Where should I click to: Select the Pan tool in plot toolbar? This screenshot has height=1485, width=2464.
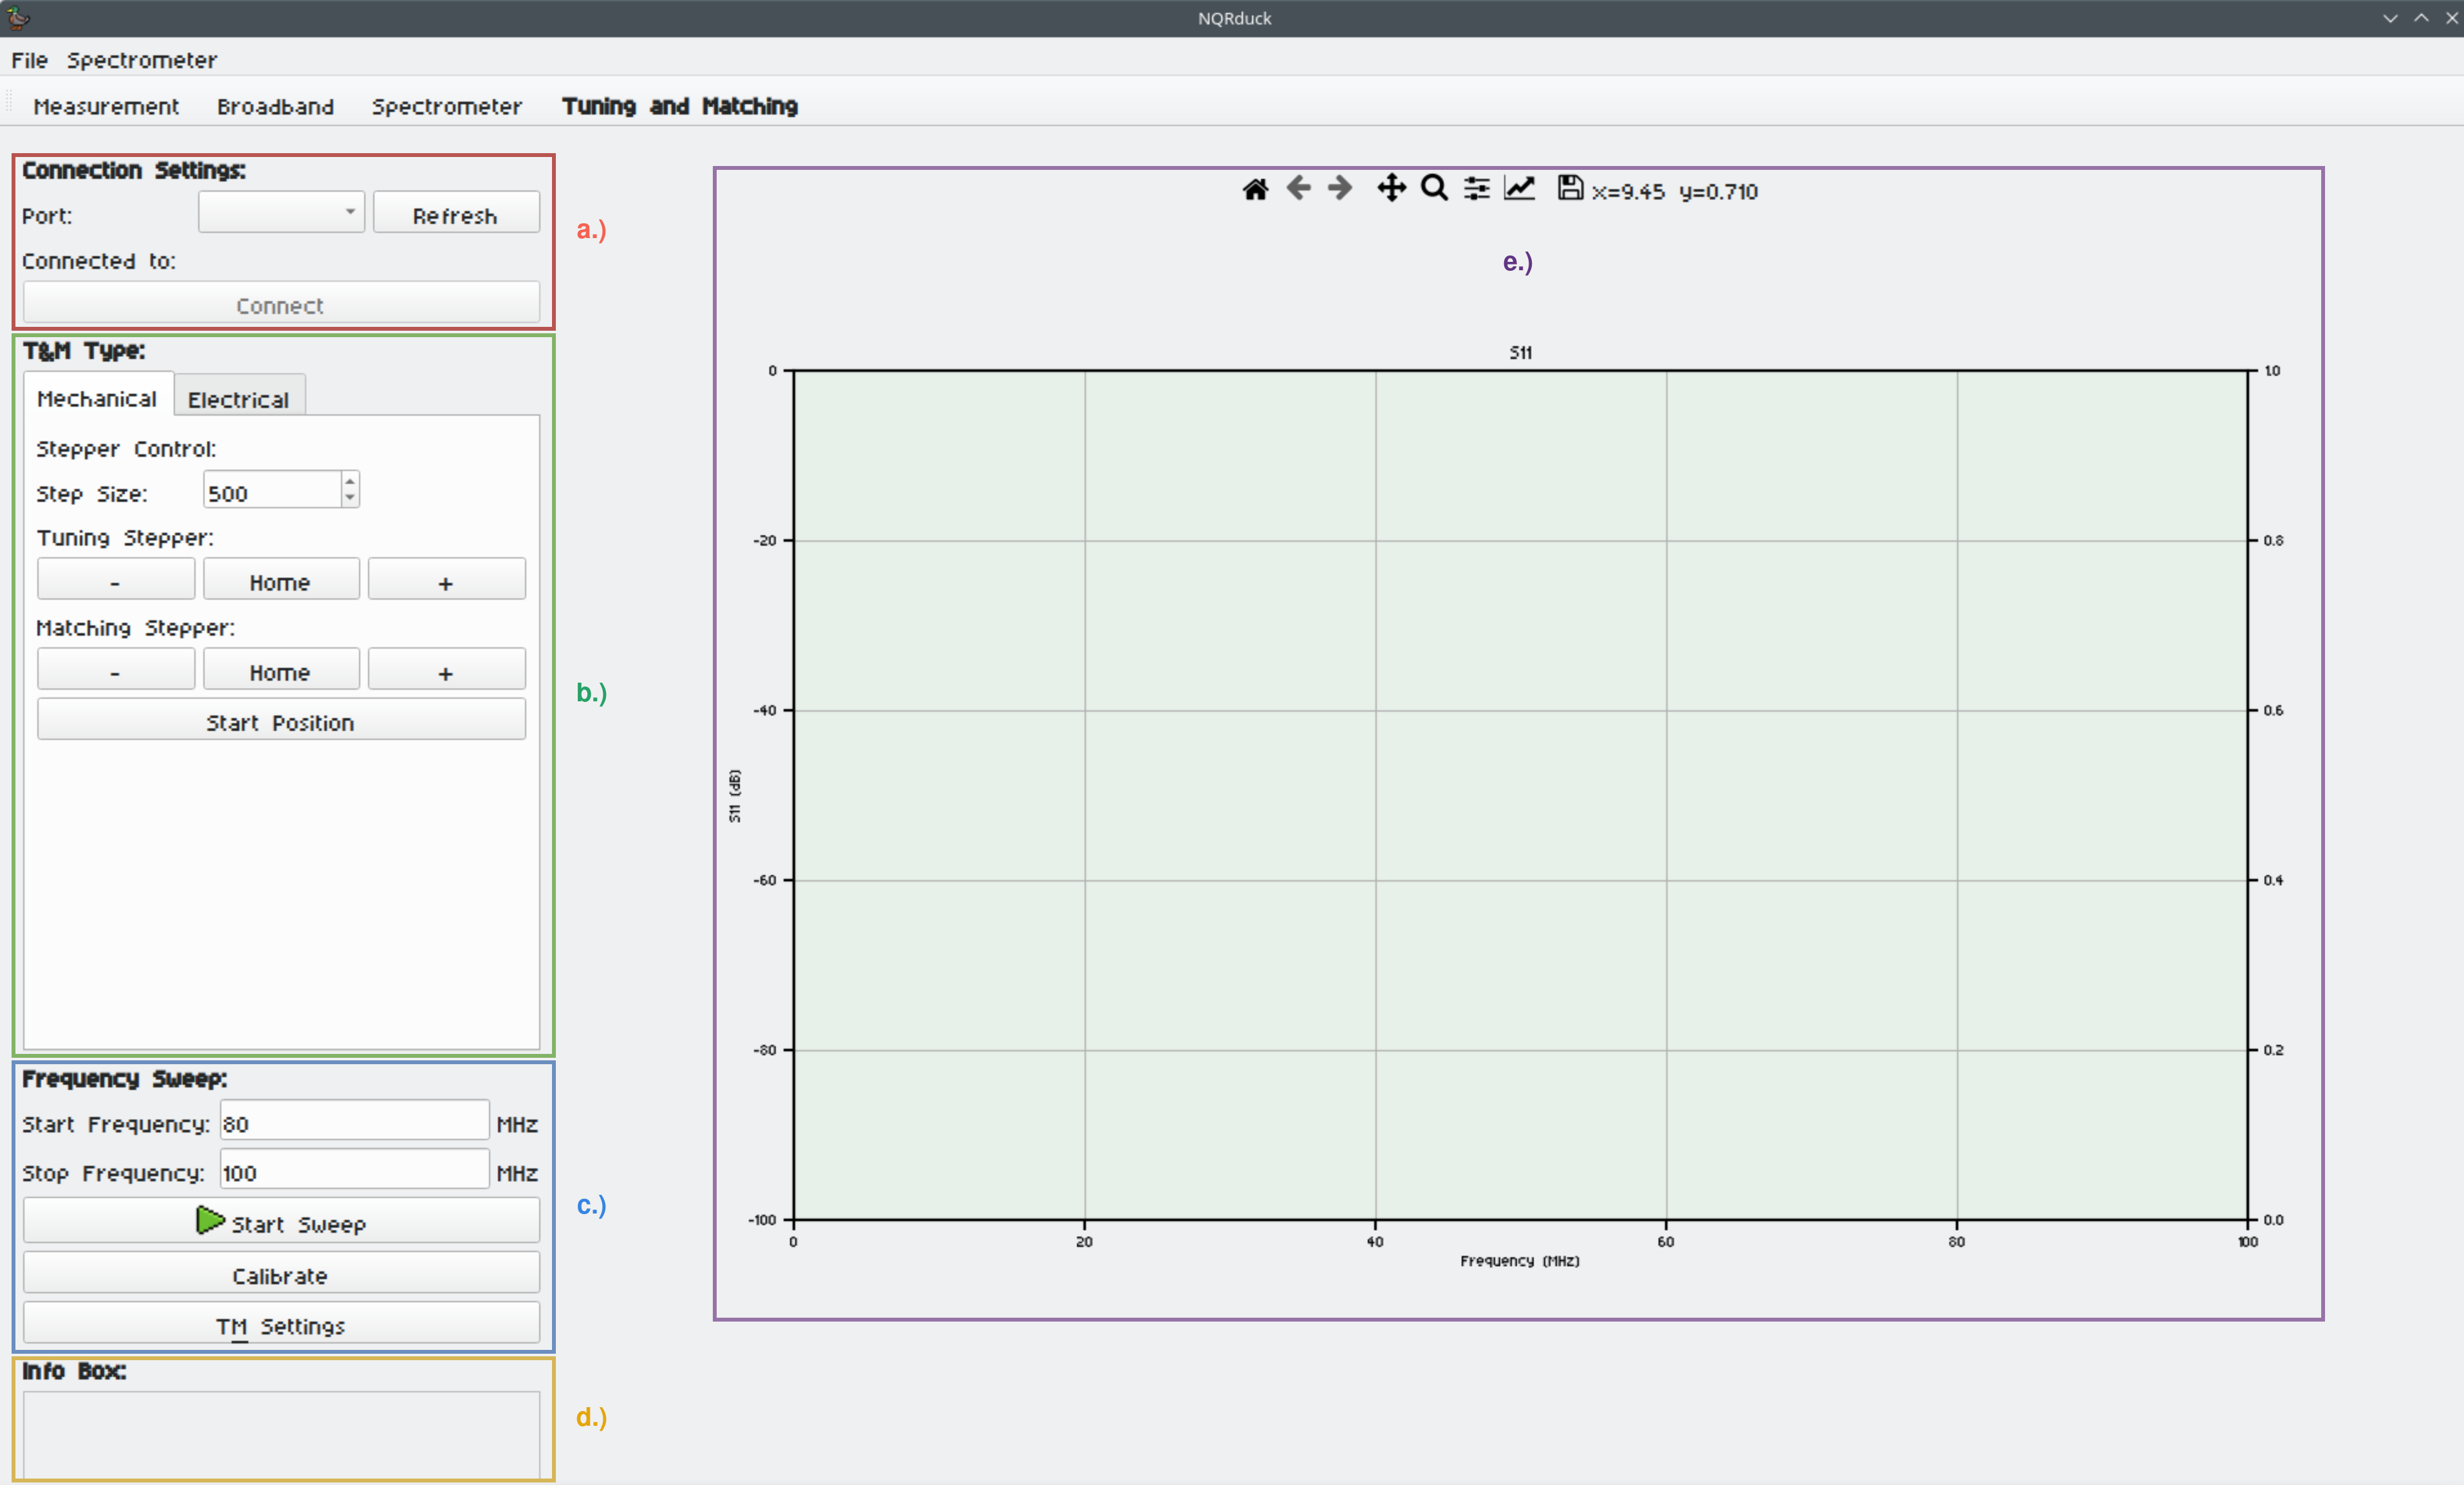1391,188
